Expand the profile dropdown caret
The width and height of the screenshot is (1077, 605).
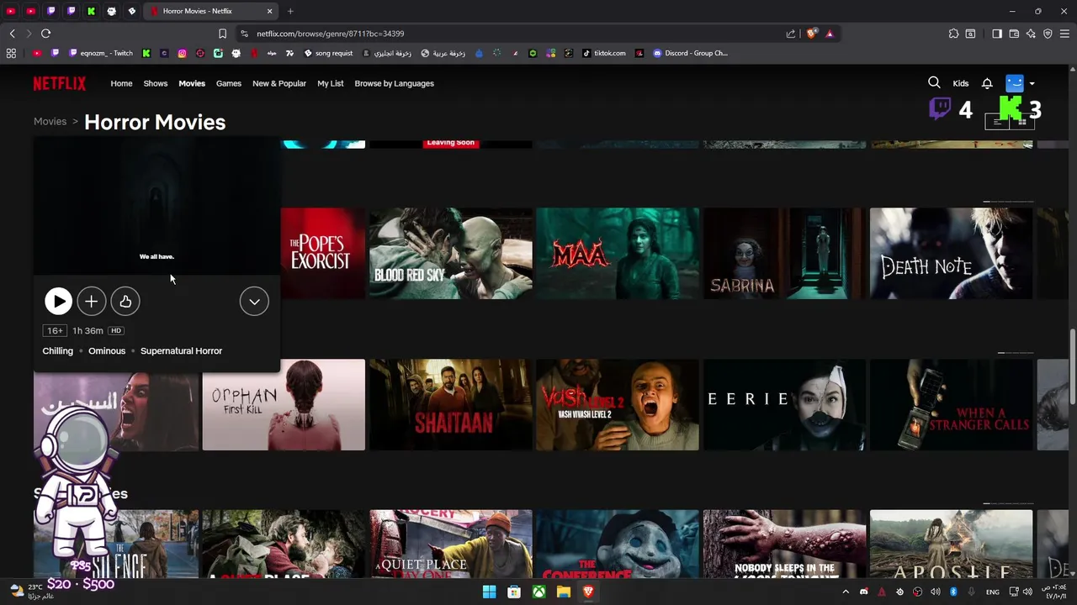1032,84
